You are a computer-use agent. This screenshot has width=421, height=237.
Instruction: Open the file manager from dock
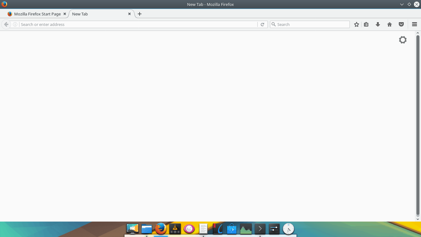147,229
